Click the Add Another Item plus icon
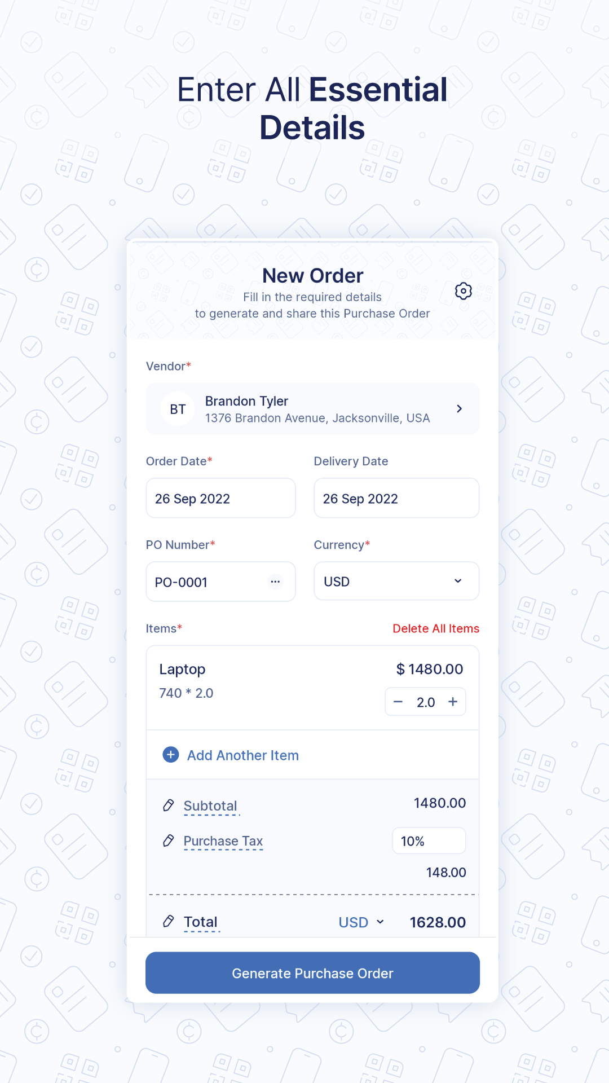This screenshot has width=609, height=1083. click(170, 755)
